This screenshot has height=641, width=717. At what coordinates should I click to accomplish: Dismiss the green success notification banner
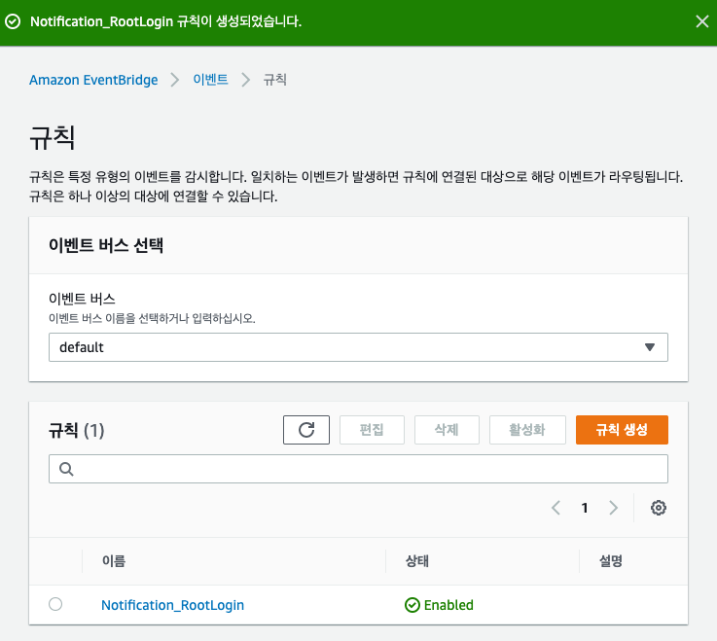(701, 21)
